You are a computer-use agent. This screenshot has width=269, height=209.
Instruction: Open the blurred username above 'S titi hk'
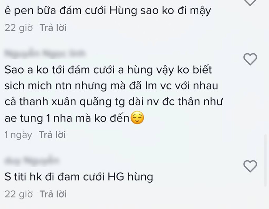click(32, 160)
